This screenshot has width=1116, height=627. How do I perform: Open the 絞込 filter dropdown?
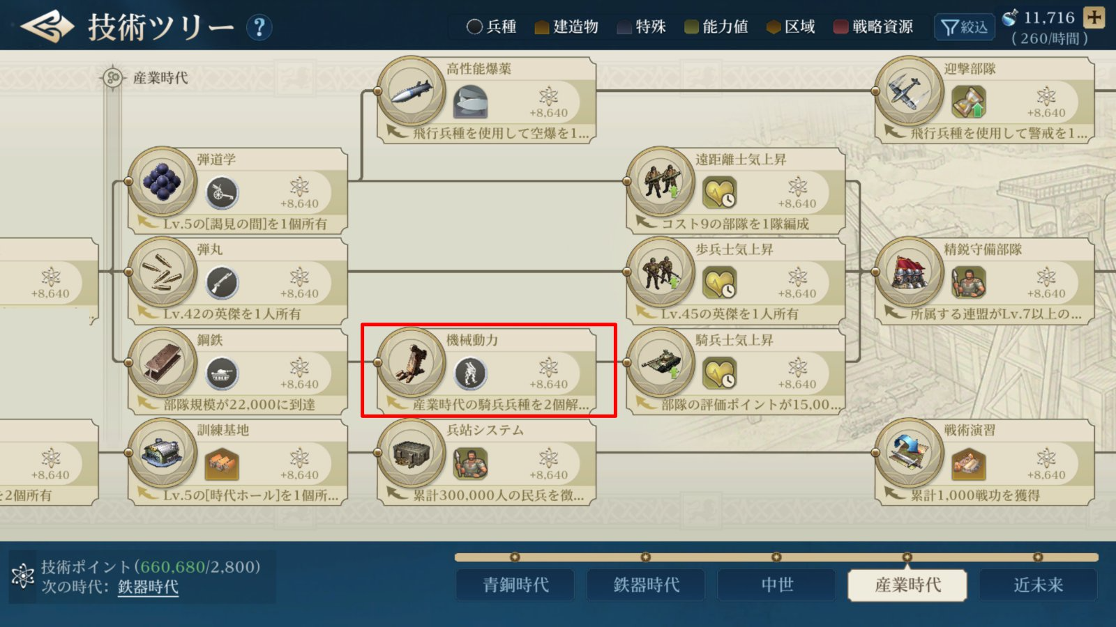pos(964,27)
